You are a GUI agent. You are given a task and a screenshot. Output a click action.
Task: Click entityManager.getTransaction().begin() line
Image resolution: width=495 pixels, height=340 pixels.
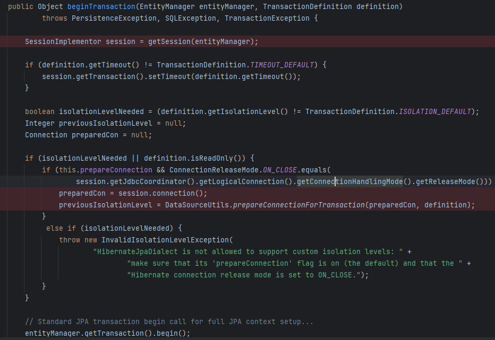pos(108,334)
